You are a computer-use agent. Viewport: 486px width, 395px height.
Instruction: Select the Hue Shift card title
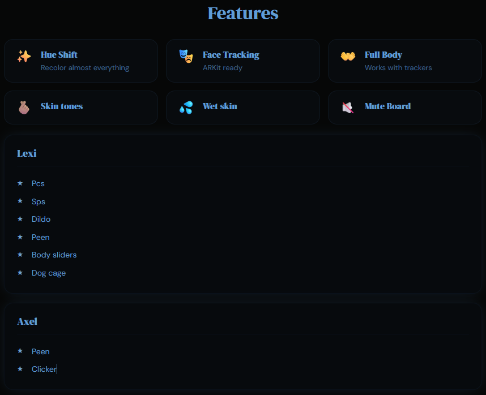pyautogui.click(x=59, y=55)
